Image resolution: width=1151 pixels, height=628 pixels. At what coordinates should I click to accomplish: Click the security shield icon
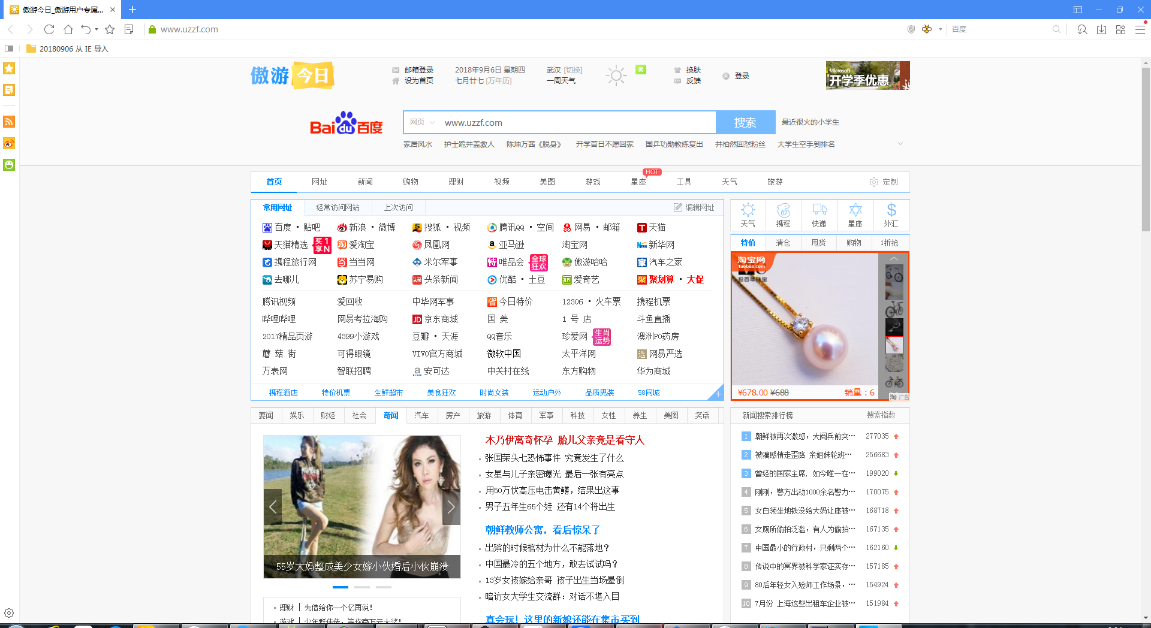911,29
